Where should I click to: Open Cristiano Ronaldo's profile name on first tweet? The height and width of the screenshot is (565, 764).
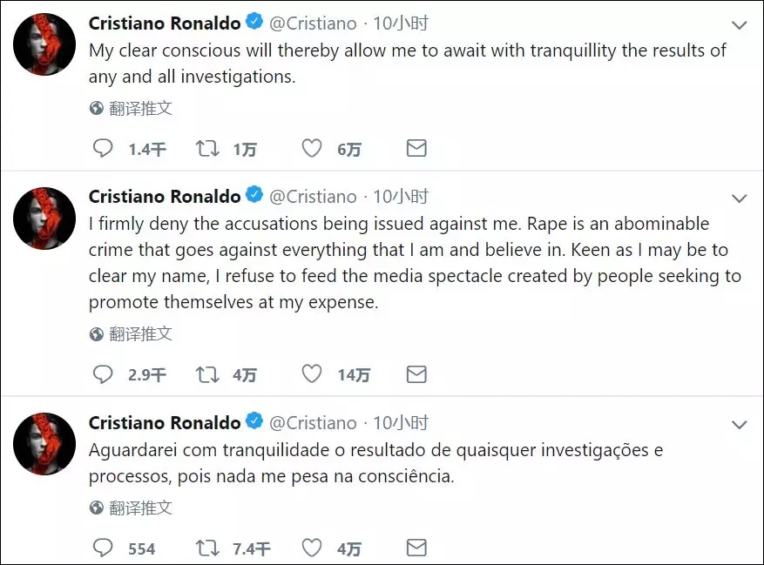[165, 23]
